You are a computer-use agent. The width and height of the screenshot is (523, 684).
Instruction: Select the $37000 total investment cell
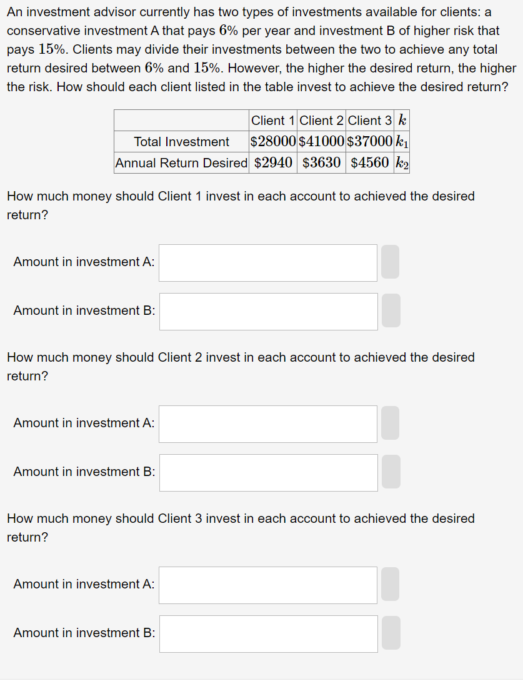(369, 141)
